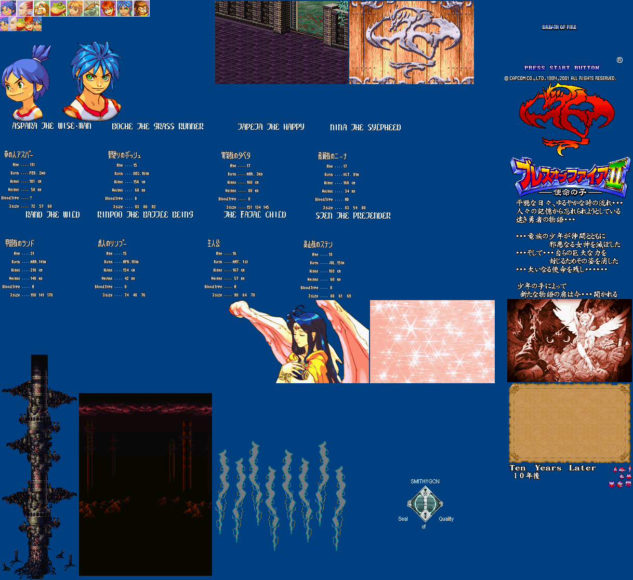Screen dimensions: 633x580
Task: Click the 'THE FATAL CHILD' title text
Action: (255, 214)
